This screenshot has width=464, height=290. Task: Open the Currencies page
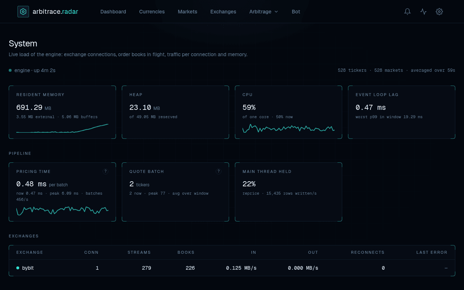[x=152, y=12]
